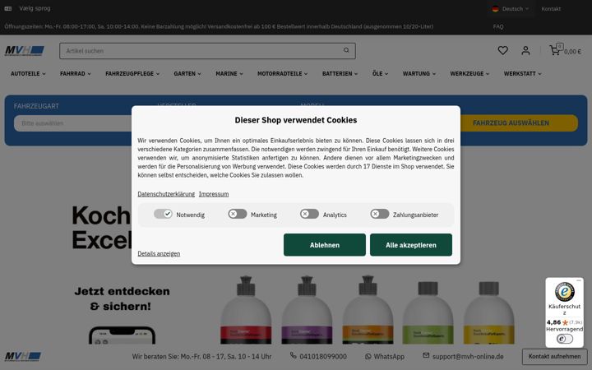Open the user account icon
The height and width of the screenshot is (370, 592).
pos(525,50)
